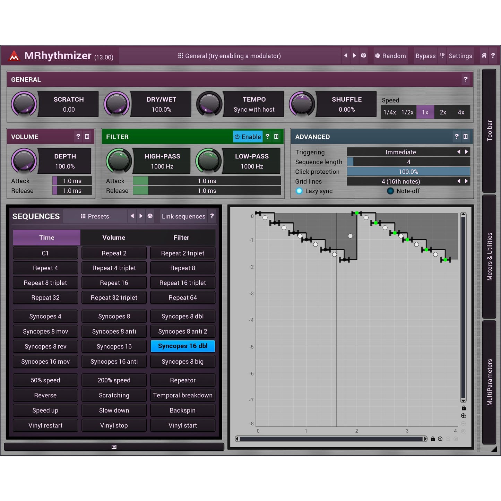This screenshot has width=501, height=501.
Task: Open the Sequences Presets menu
Action: [95, 216]
